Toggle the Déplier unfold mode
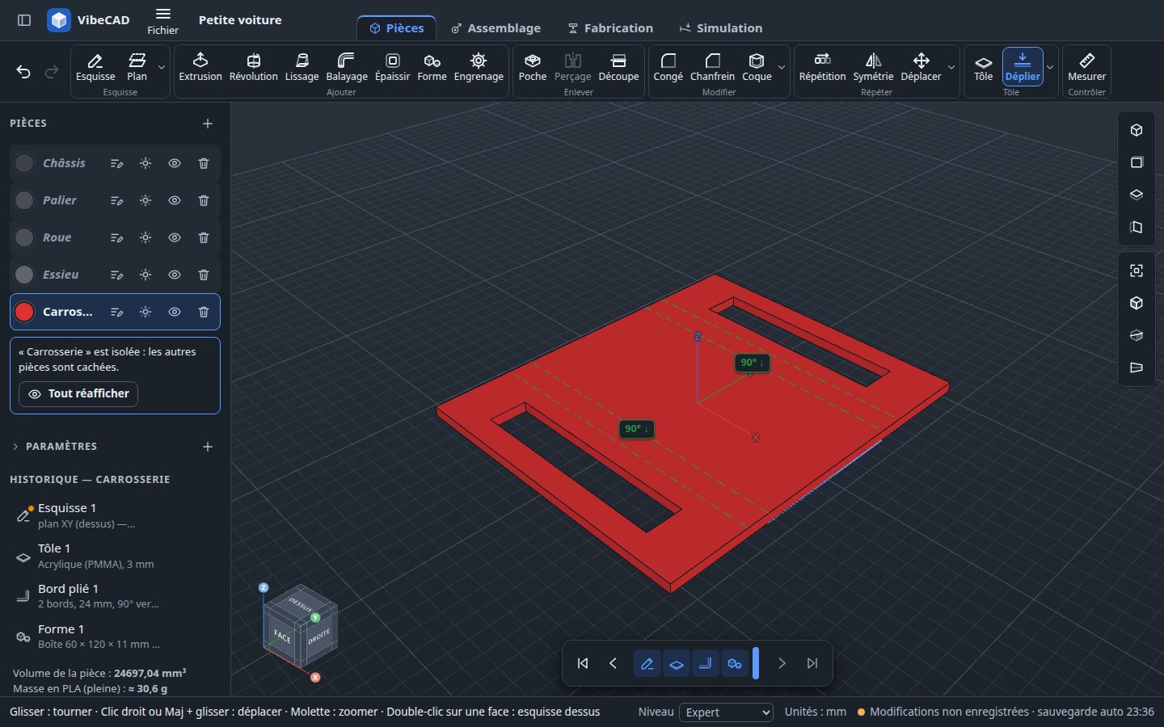Image resolution: width=1164 pixels, height=727 pixels. [1023, 67]
